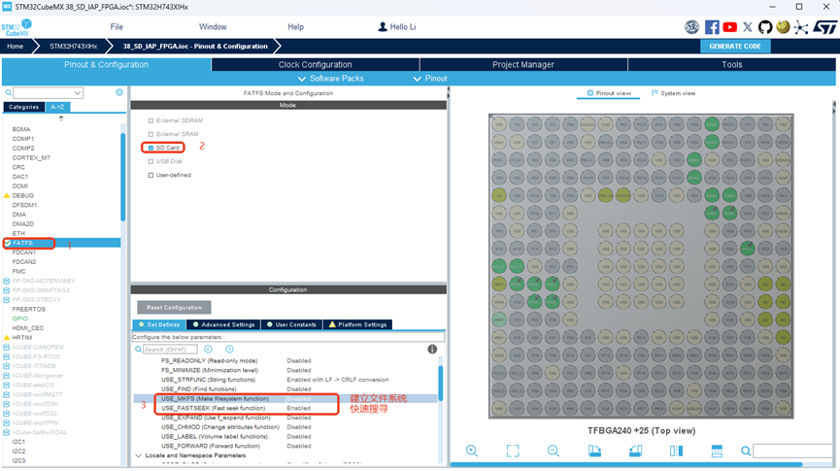Expand the I-CUBE-CANOPEN pack entry

coord(7,348)
